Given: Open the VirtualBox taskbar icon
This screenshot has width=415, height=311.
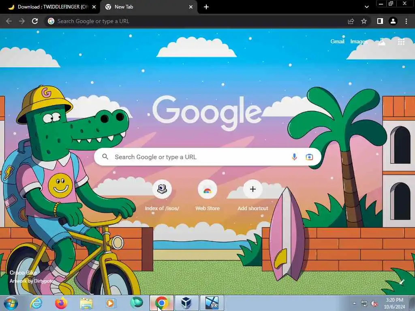Looking at the screenshot, I should click(x=186, y=303).
